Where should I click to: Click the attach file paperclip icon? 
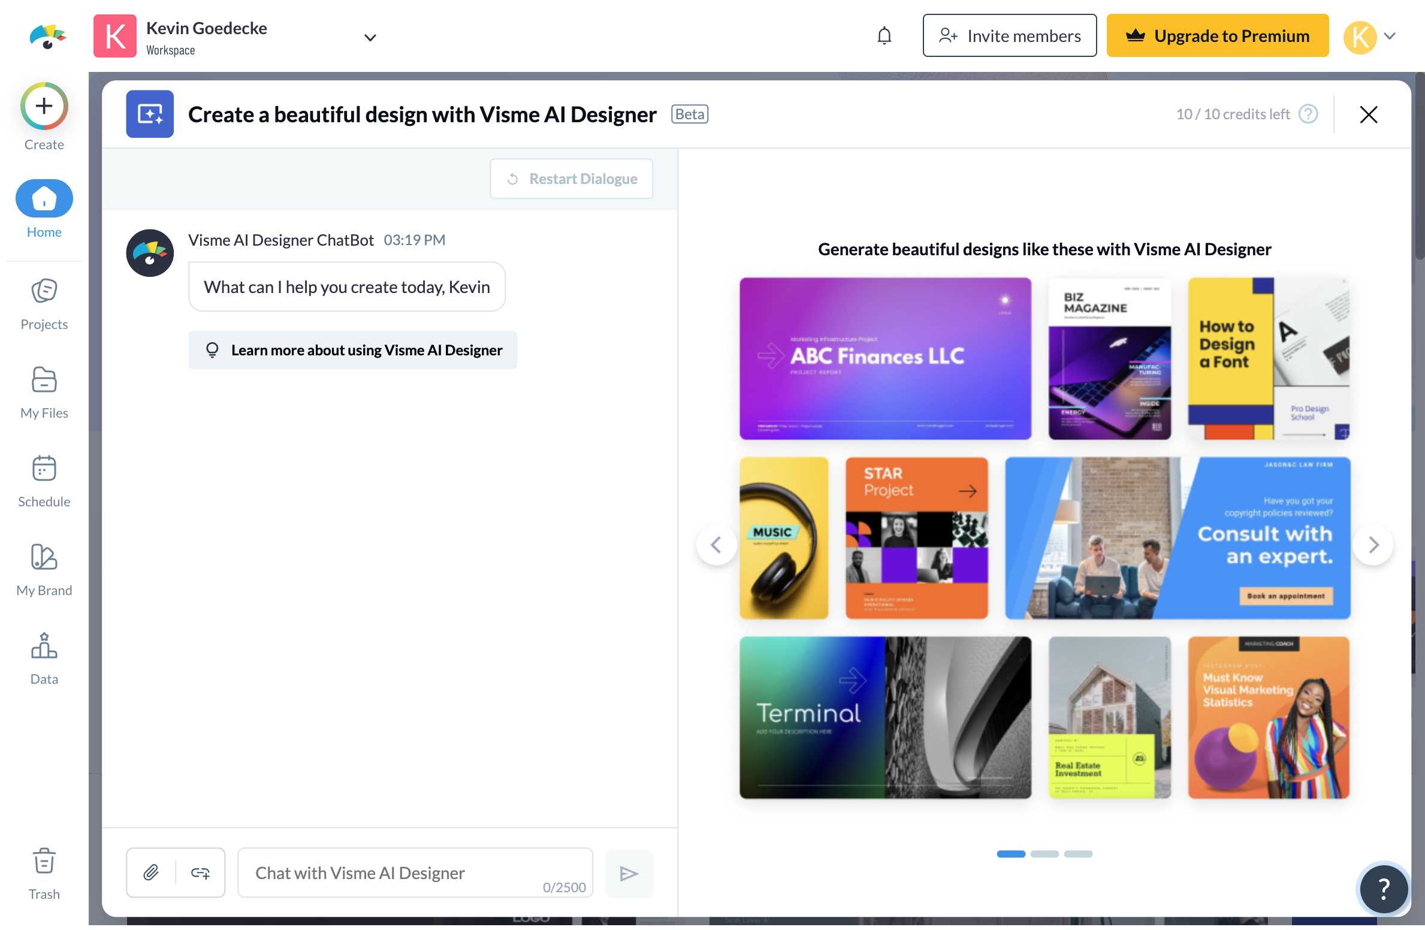(x=151, y=872)
